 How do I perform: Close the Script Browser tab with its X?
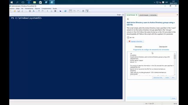[136, 15]
